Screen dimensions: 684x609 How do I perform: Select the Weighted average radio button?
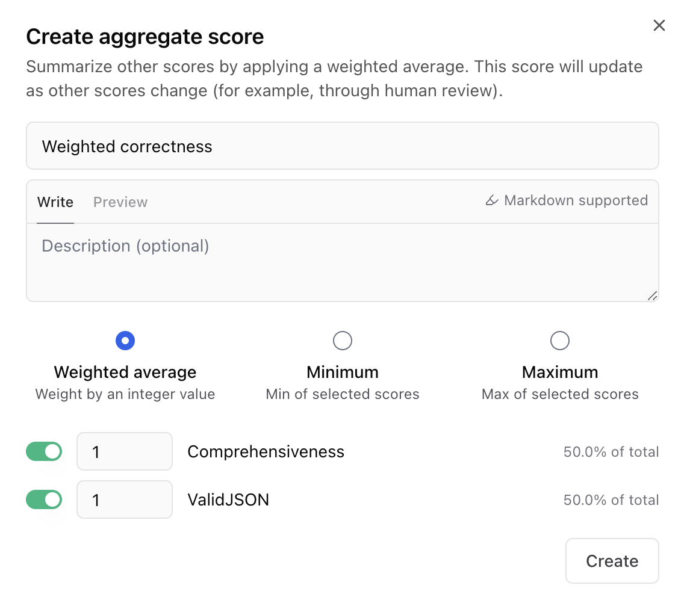125,341
